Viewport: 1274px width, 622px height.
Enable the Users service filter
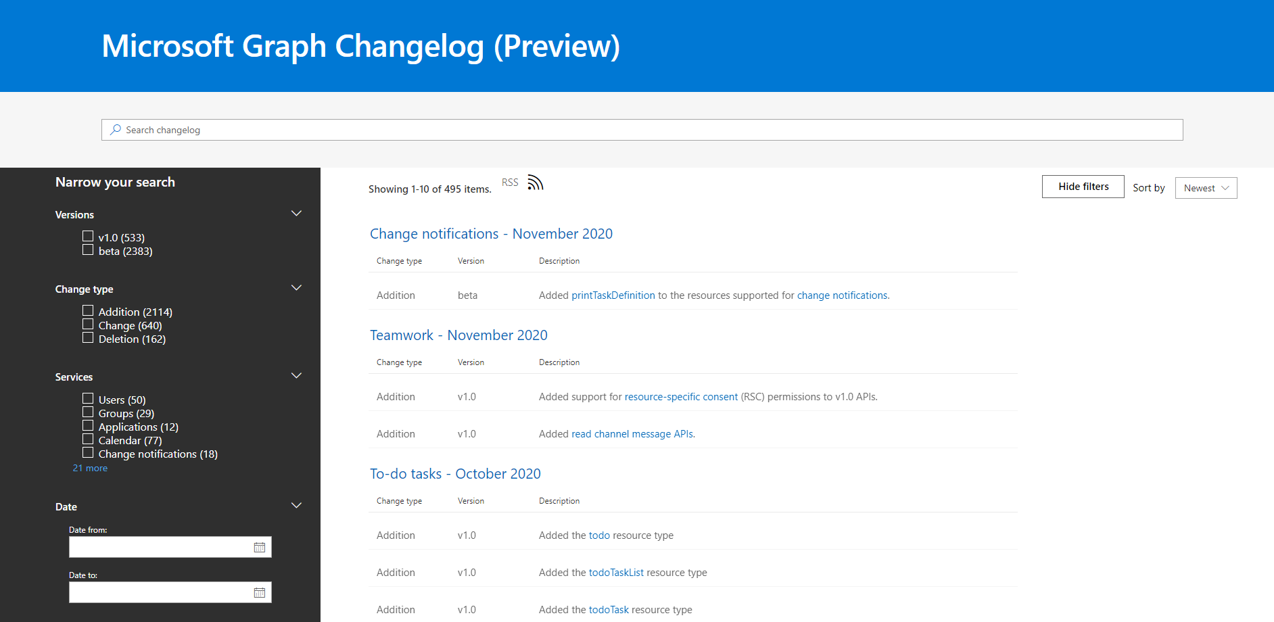coord(88,398)
